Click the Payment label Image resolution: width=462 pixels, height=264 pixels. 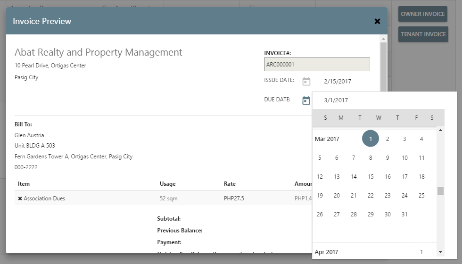pyautogui.click(x=169, y=242)
